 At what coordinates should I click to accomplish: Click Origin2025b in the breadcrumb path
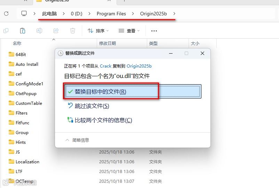click(153, 14)
